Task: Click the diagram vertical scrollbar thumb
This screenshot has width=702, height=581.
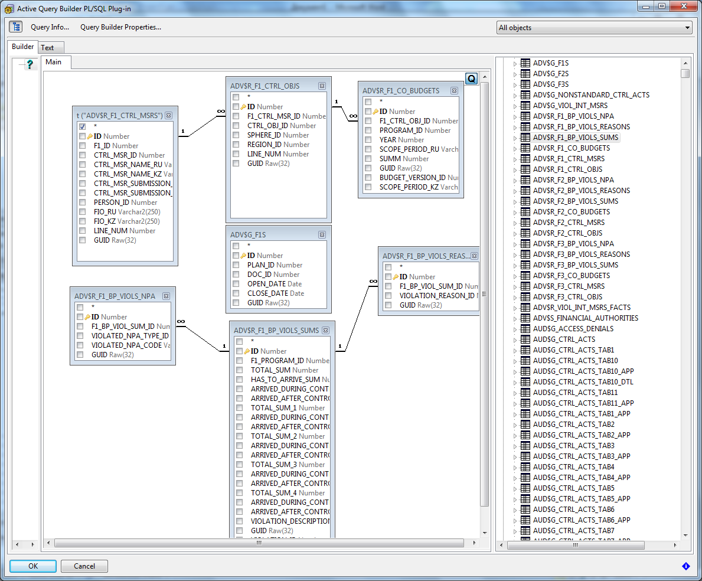Action: coord(484,294)
